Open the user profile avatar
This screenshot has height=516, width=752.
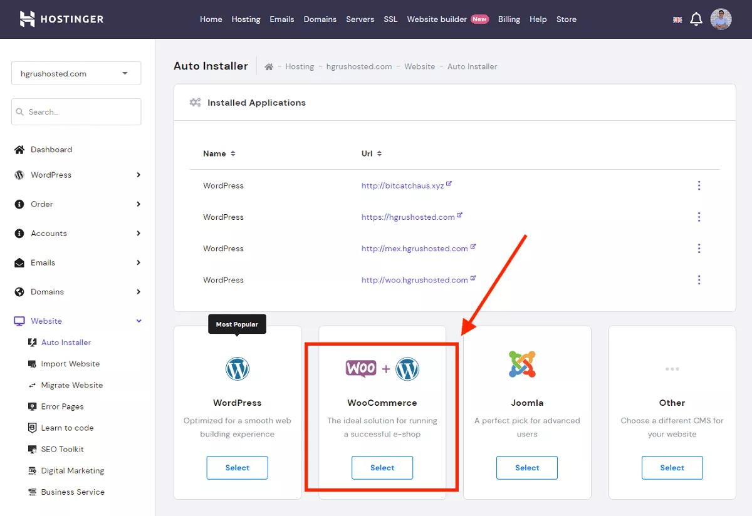click(721, 19)
